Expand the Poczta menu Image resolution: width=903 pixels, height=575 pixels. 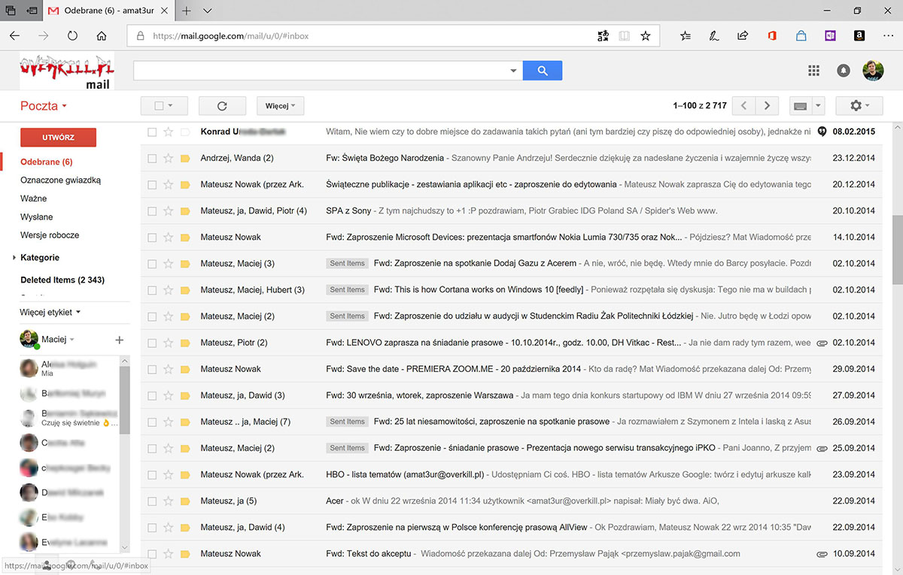coord(44,106)
